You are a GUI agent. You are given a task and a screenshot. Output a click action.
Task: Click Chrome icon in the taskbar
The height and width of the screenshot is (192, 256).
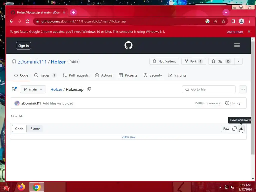click(37, 187)
